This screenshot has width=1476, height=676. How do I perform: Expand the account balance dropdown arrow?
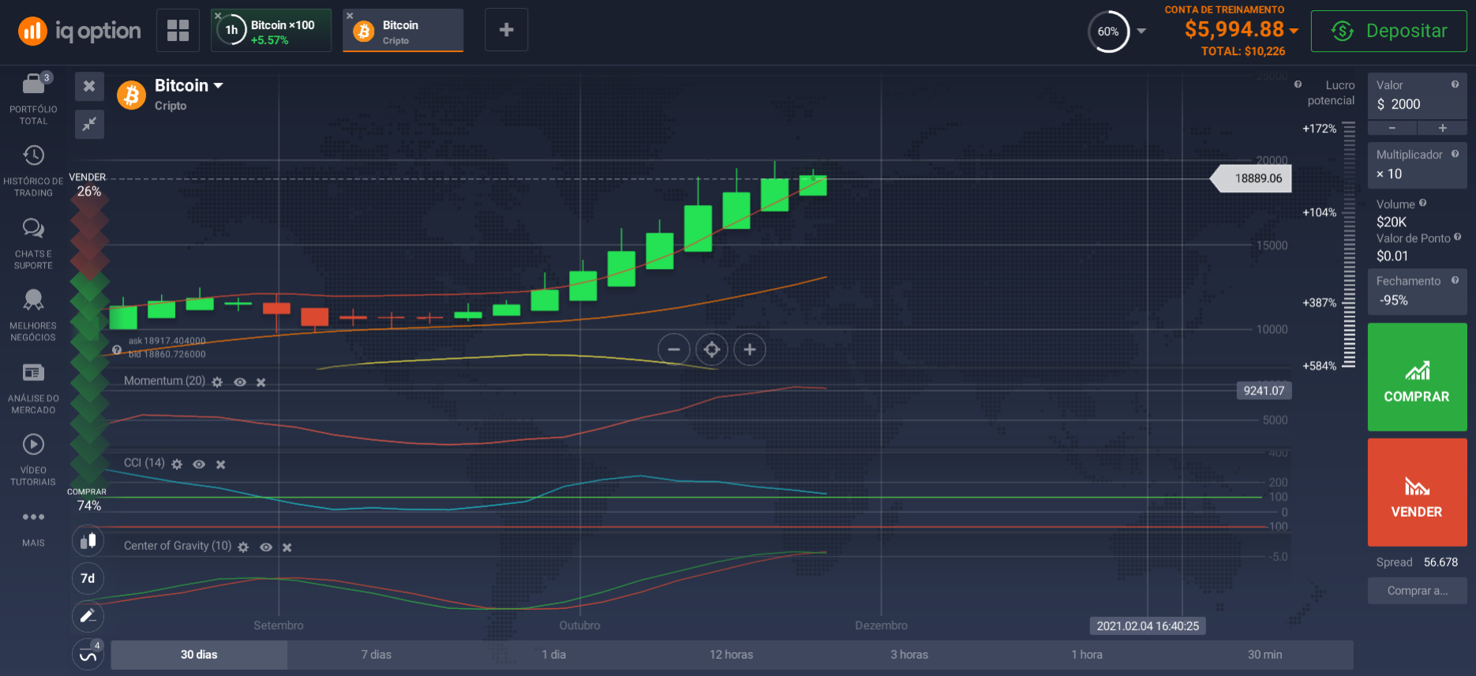(1294, 31)
